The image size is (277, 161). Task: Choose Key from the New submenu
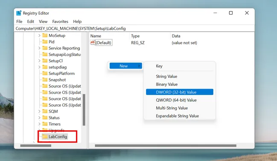tap(180, 66)
